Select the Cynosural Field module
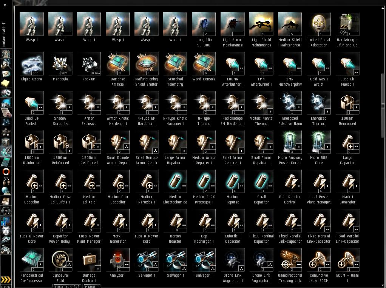 pyautogui.click(x=60, y=266)
